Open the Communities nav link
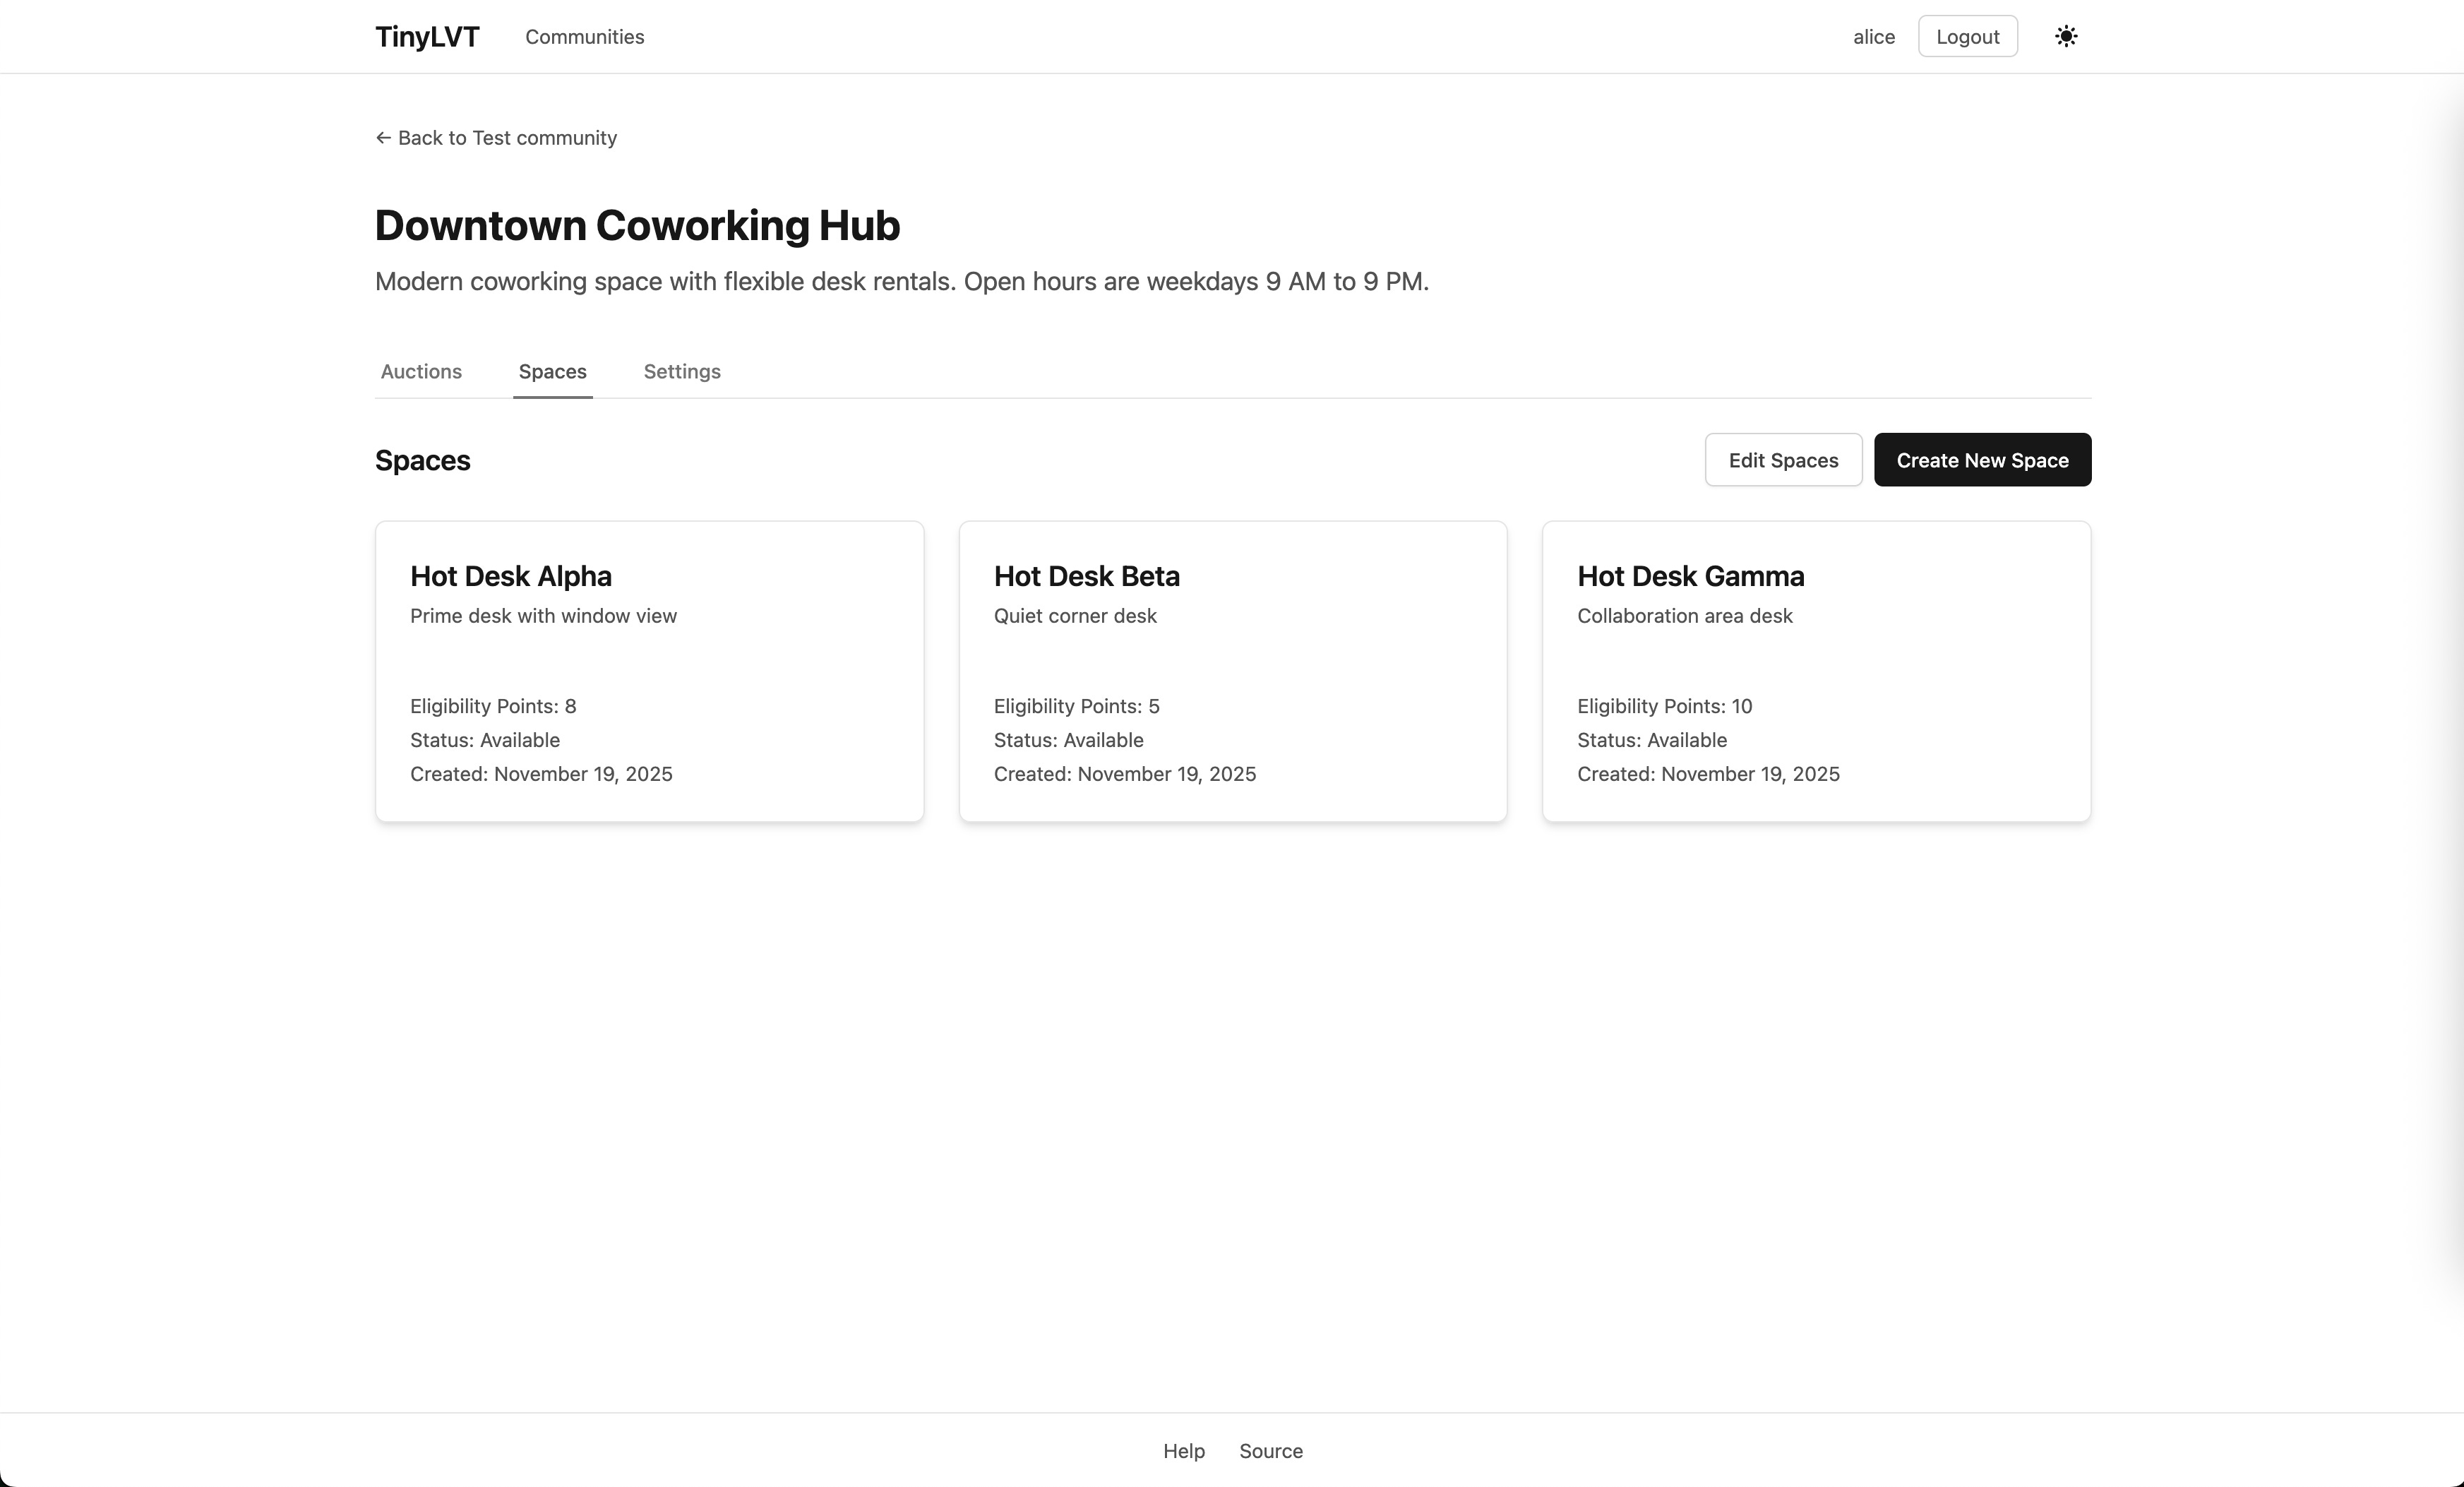 (x=584, y=37)
